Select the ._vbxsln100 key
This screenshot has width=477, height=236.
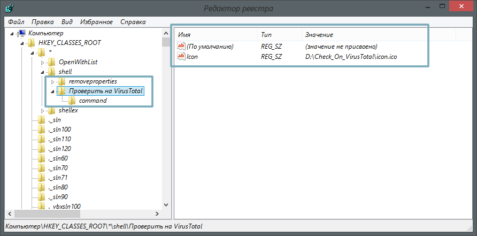(x=65, y=207)
